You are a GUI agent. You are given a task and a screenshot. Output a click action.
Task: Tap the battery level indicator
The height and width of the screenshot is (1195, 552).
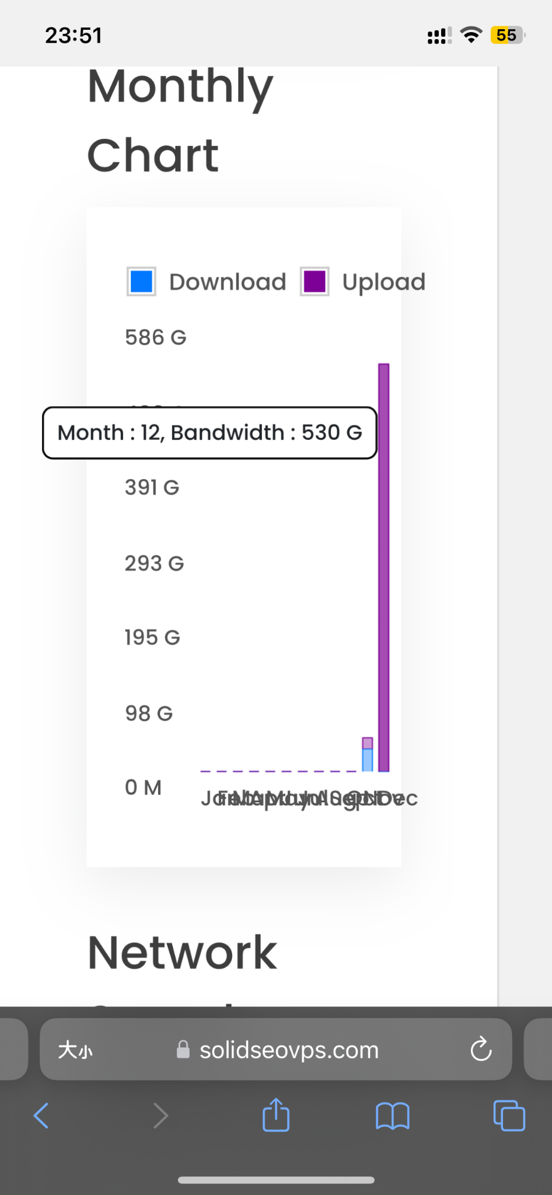508,35
